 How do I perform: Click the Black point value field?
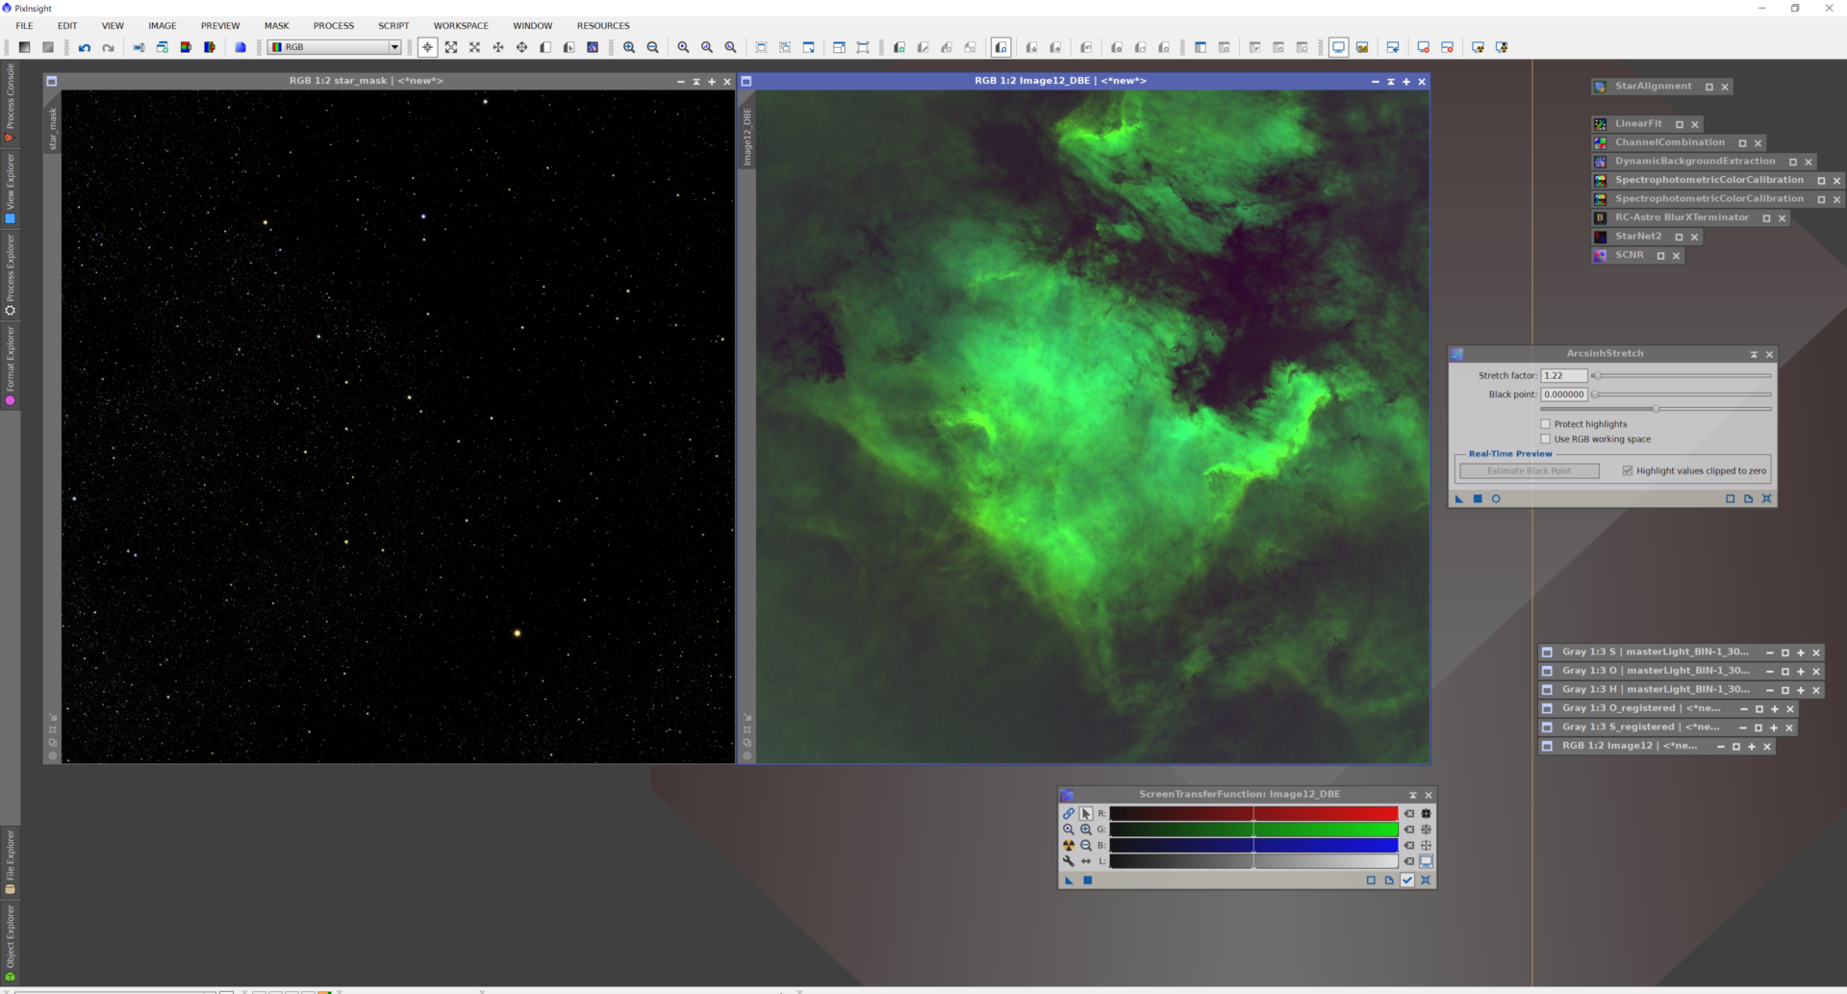1563,395
